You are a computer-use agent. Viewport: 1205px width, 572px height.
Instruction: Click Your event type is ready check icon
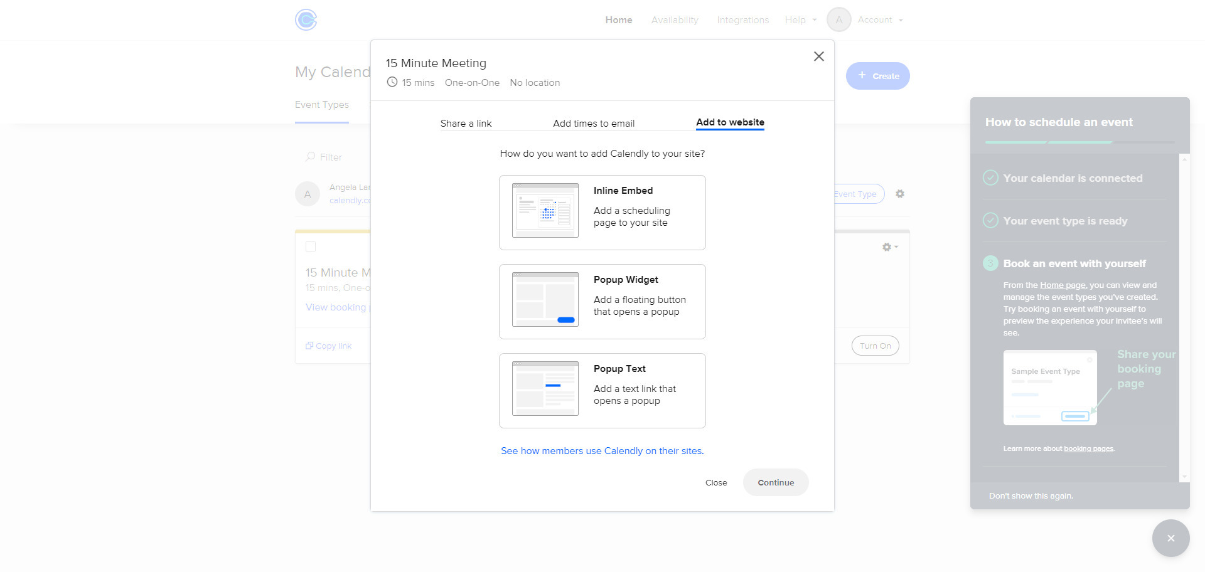pos(990,221)
